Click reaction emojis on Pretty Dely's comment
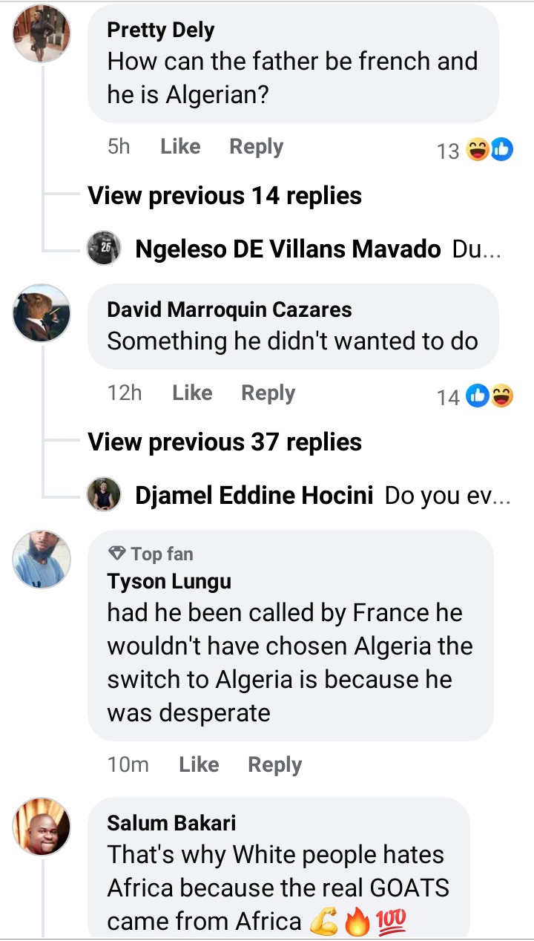This screenshot has height=941, width=534. point(489,151)
